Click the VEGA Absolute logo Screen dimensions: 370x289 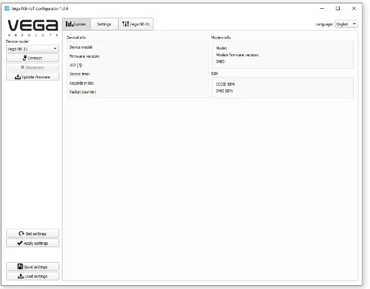click(x=33, y=28)
